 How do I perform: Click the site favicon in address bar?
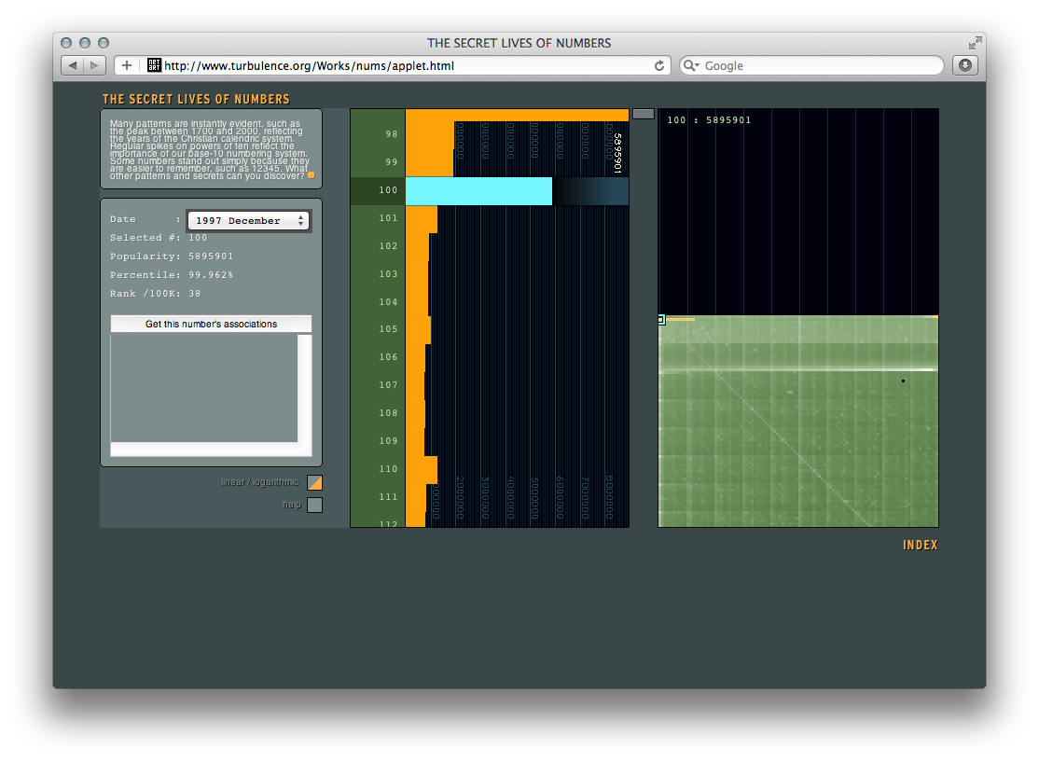tap(155, 65)
